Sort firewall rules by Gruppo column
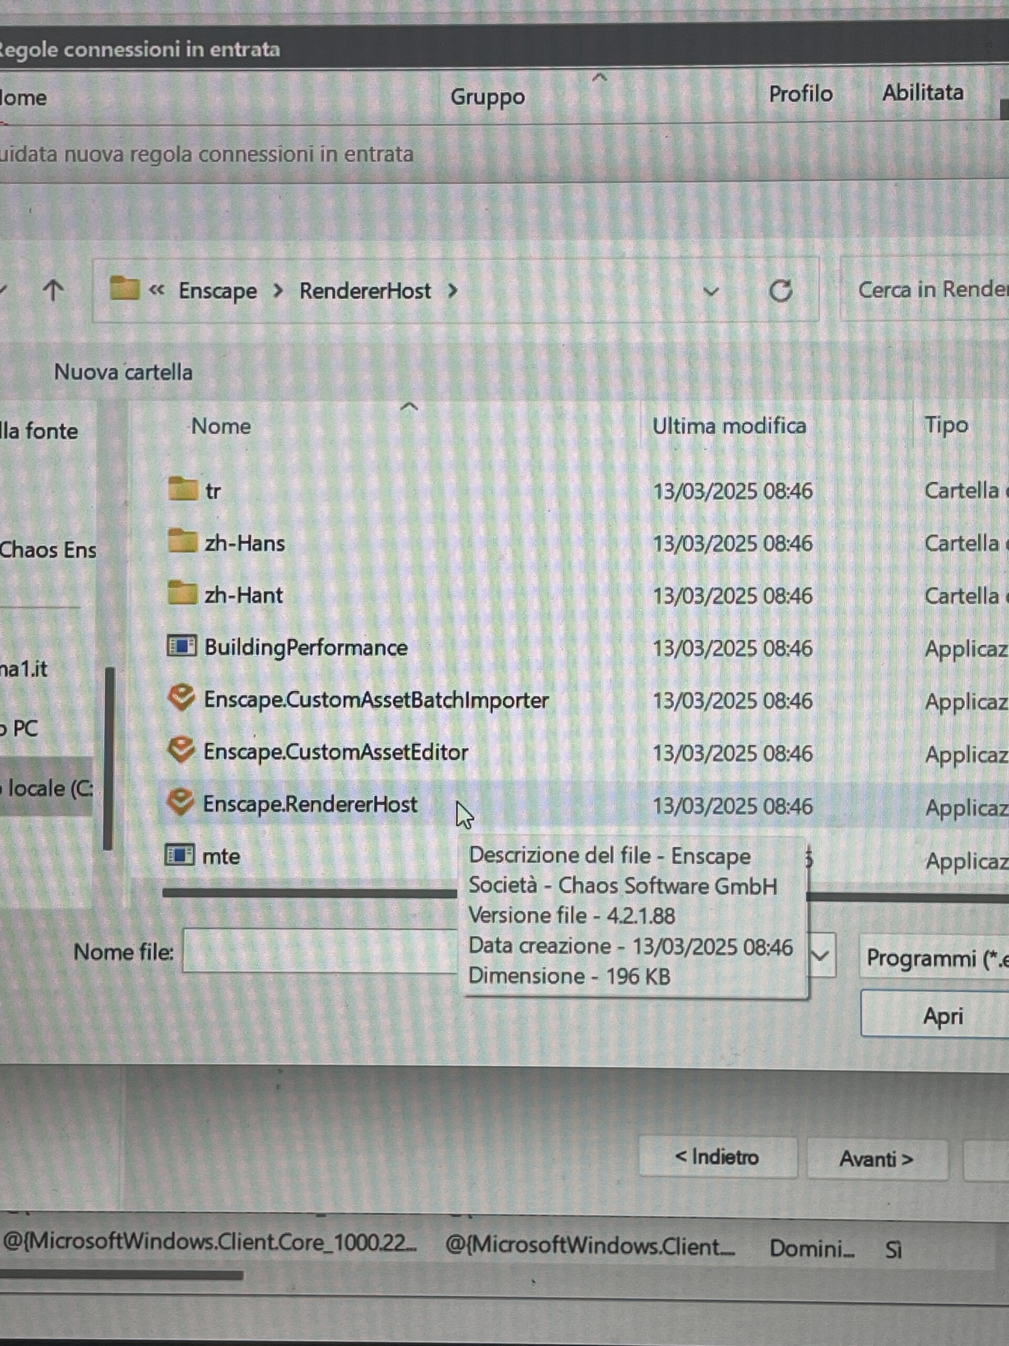Image resolution: width=1009 pixels, height=1346 pixels. coord(487,97)
